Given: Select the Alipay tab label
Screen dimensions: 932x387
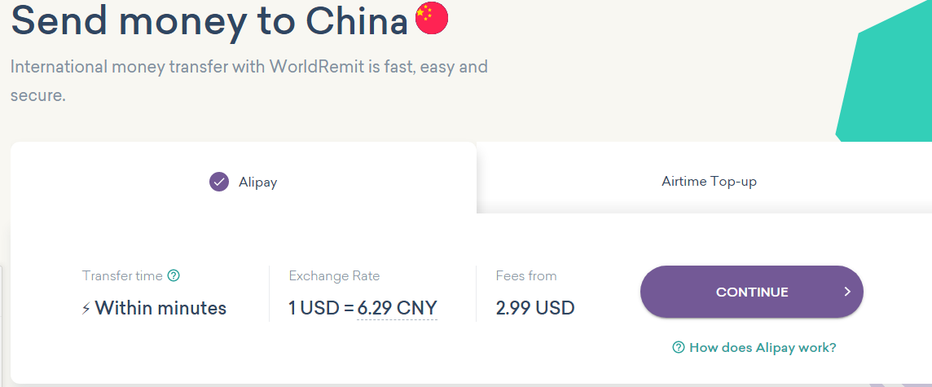Looking at the screenshot, I should coord(257,183).
